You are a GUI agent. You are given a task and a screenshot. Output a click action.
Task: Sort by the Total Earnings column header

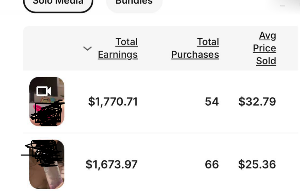coord(117,48)
